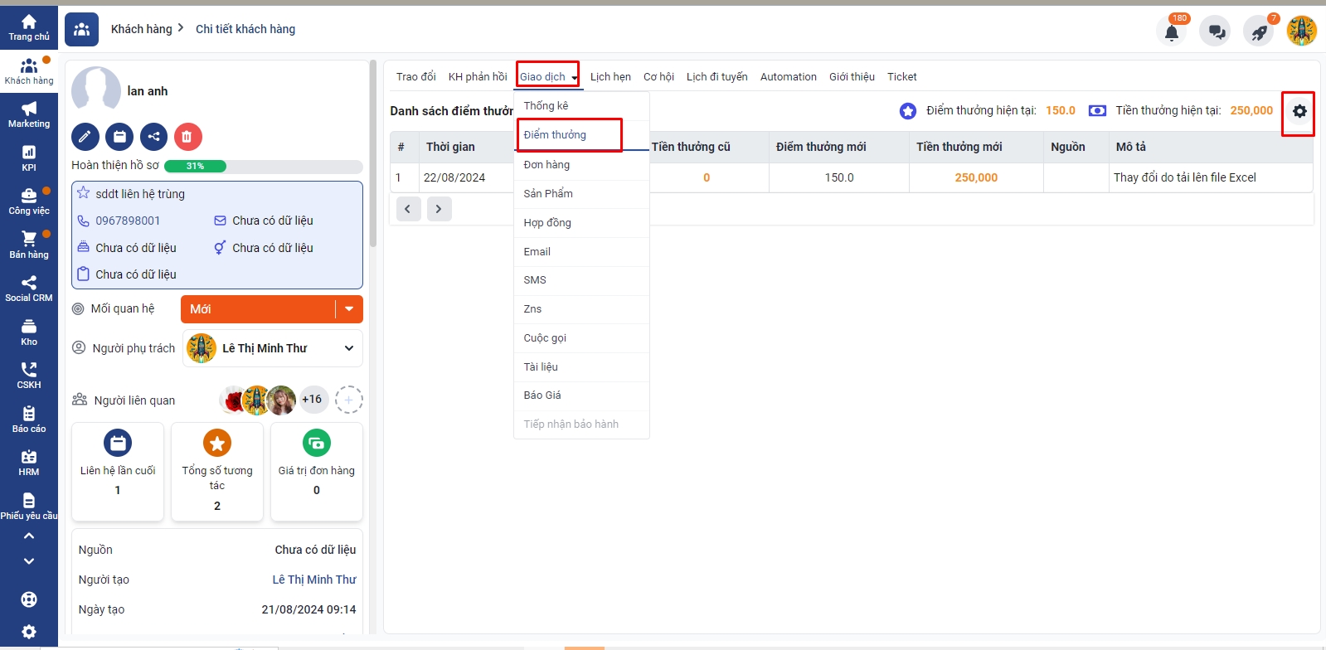Click the pencil edit customer icon

click(85, 137)
